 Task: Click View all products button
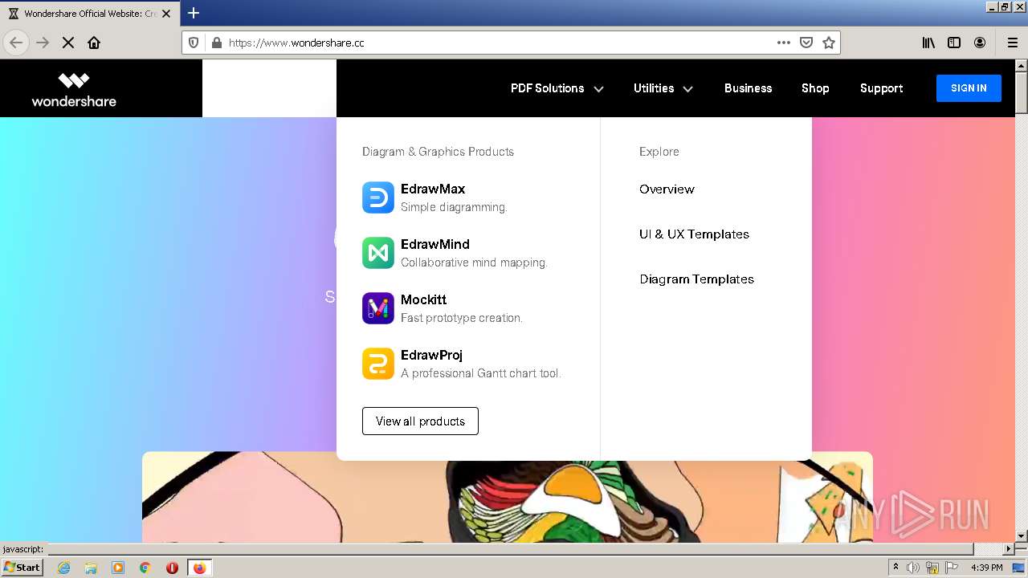[x=420, y=421]
